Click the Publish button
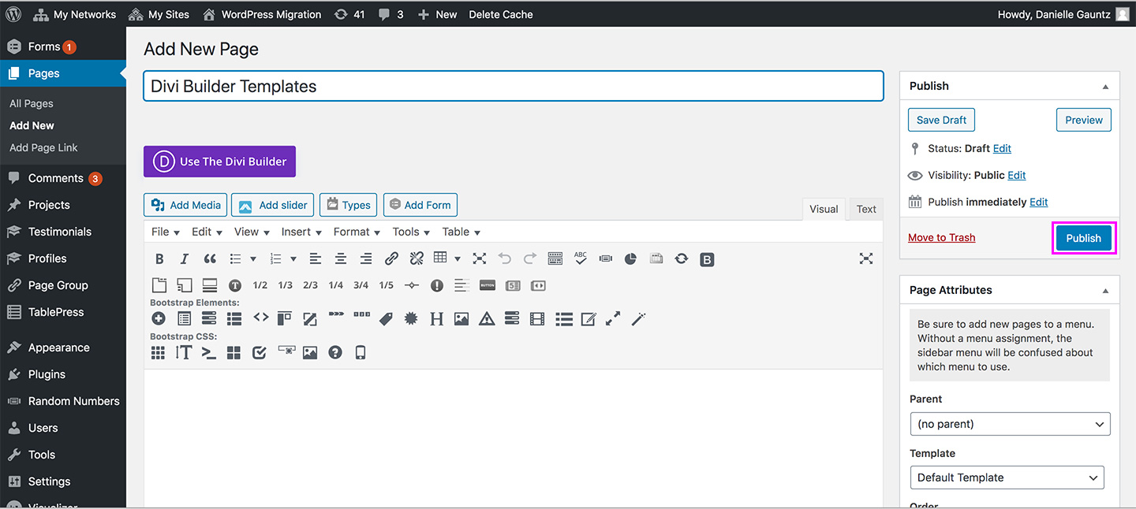Screen dimensions: 1136x509 pos(1083,237)
